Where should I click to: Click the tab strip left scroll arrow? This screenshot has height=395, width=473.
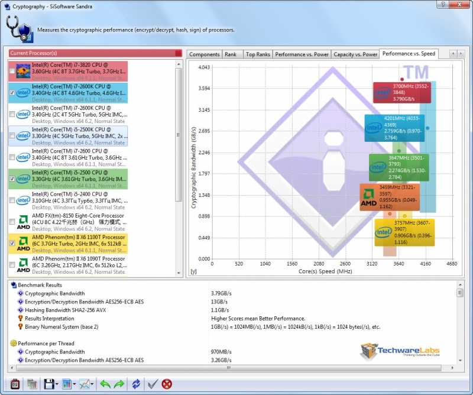click(x=453, y=54)
